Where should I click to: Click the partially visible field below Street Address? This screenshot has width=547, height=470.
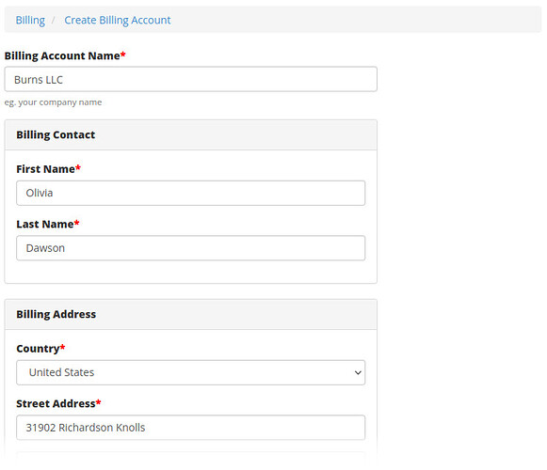click(191, 457)
